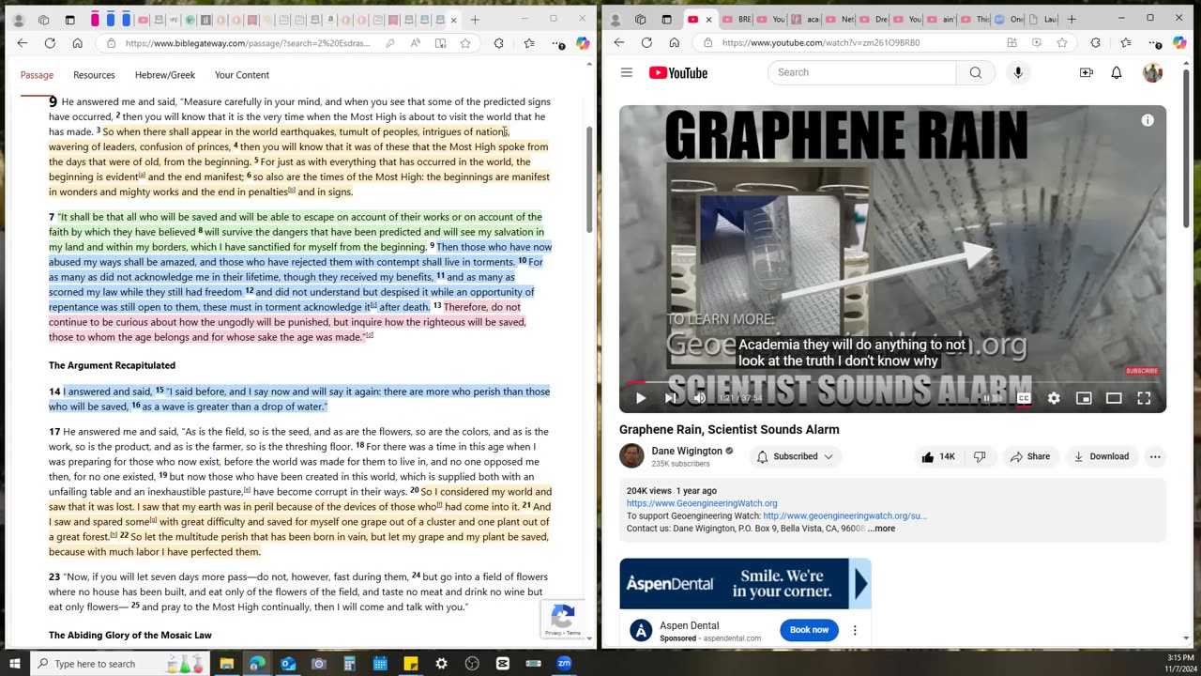
Task: Skip to next video in player
Action: pos(670,398)
